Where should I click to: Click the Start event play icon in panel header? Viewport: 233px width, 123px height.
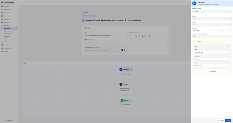point(194,3)
